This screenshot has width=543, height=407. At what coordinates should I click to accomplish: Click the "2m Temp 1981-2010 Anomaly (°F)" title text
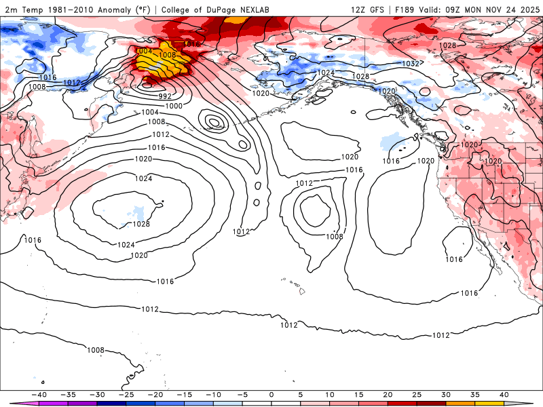(78, 9)
